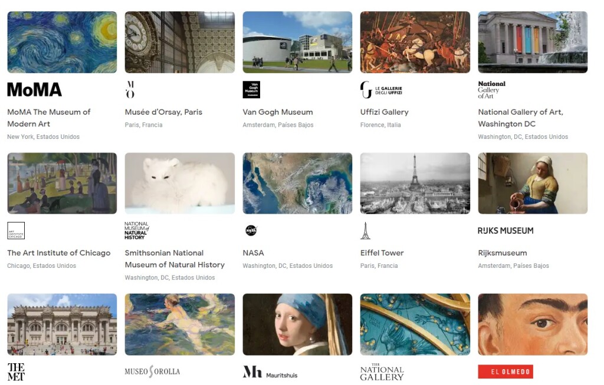The image size is (604, 385).
Task: Click The National Gallery logo
Action: 382,372
